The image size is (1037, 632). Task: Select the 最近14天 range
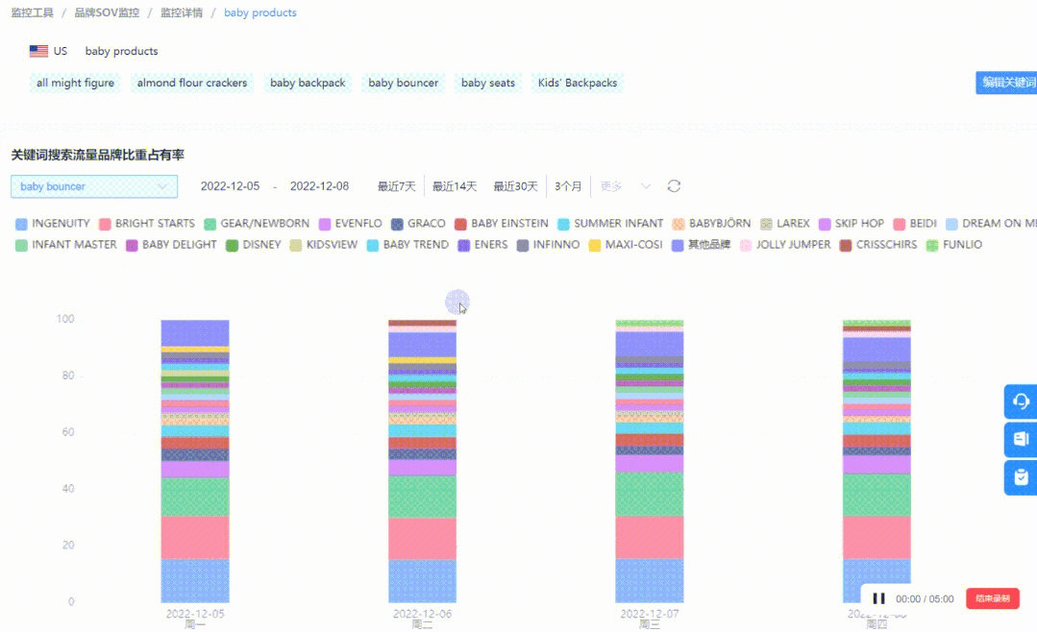455,186
